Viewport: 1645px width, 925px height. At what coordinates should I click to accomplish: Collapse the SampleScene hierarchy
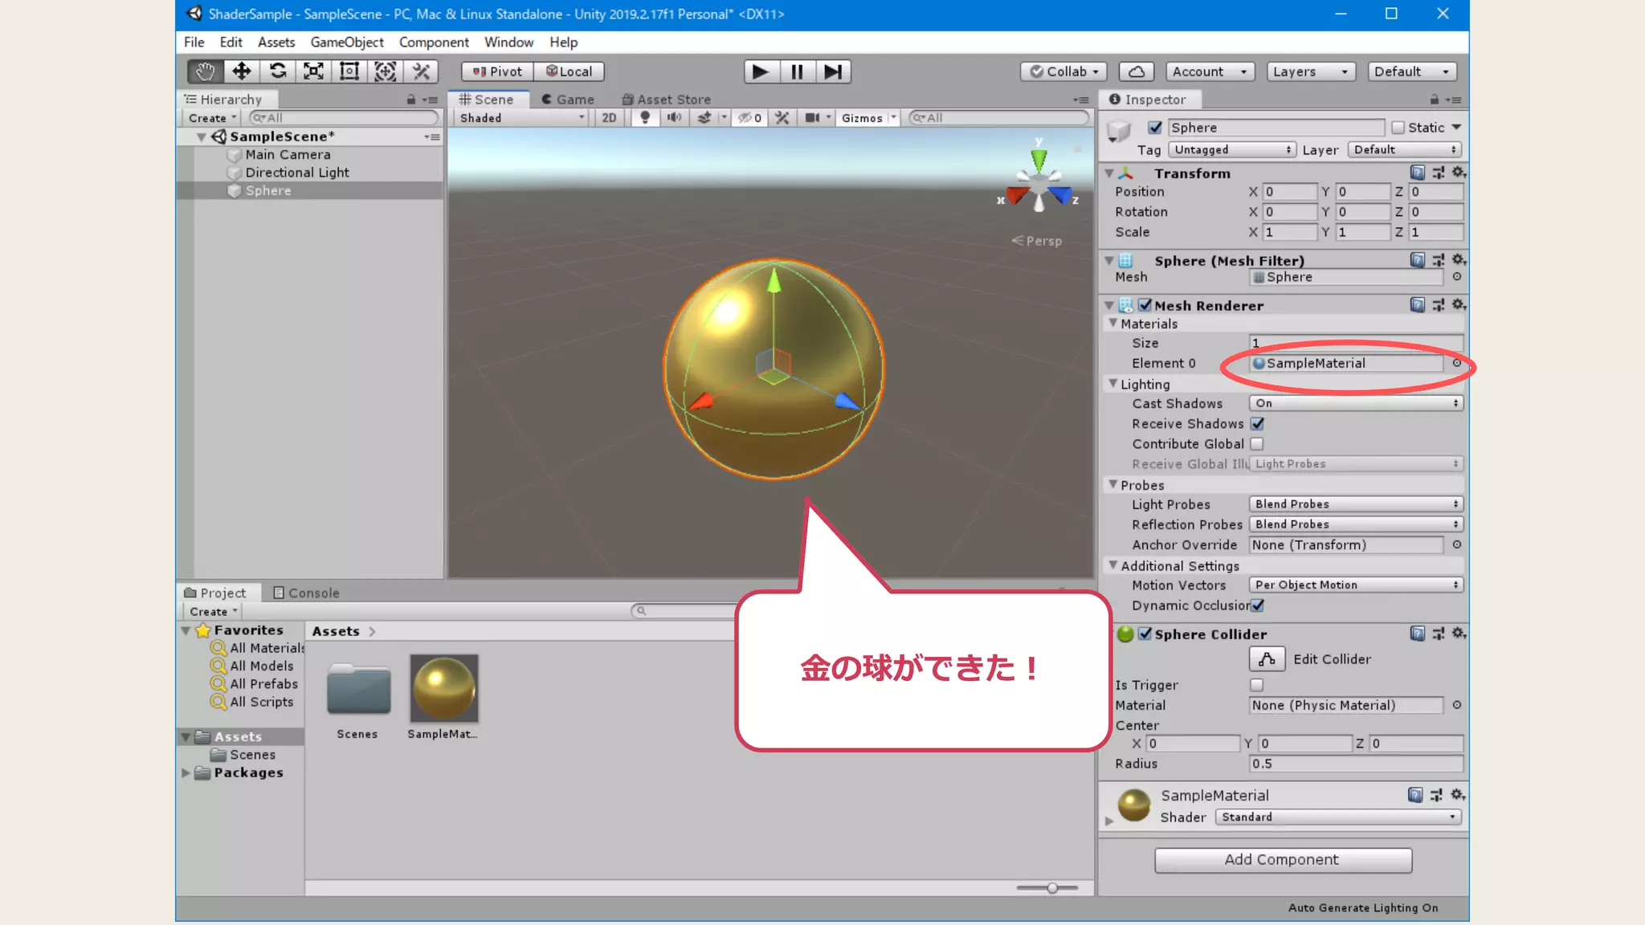click(201, 137)
